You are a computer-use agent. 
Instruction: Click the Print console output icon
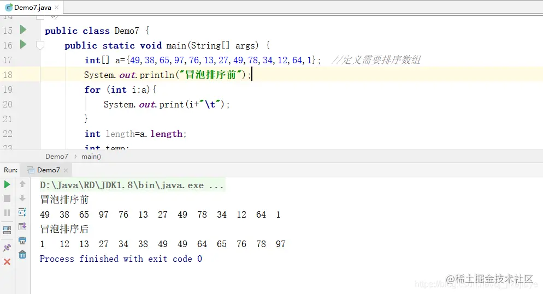tap(22, 241)
